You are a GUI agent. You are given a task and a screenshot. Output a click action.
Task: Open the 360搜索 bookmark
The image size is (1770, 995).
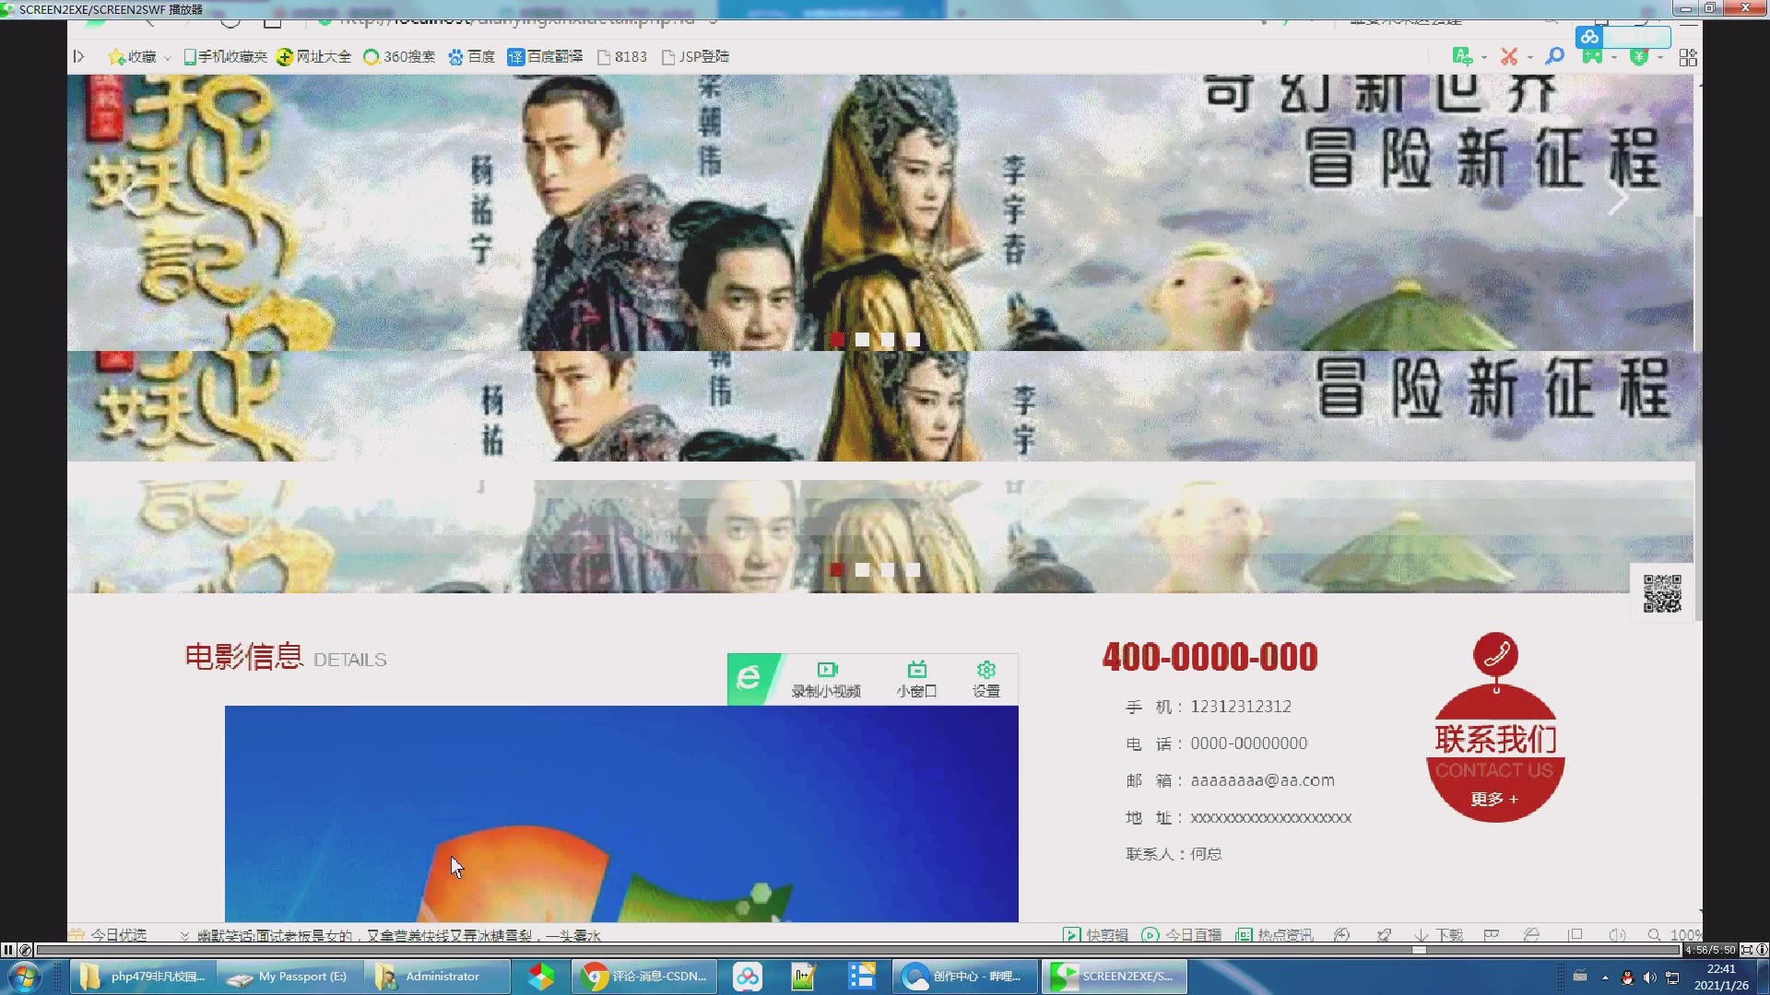click(399, 57)
